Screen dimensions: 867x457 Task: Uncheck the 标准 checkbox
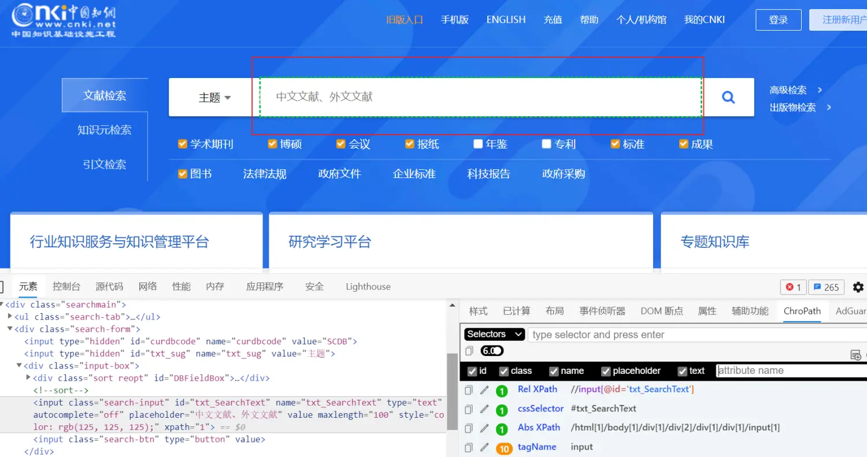[x=615, y=144]
